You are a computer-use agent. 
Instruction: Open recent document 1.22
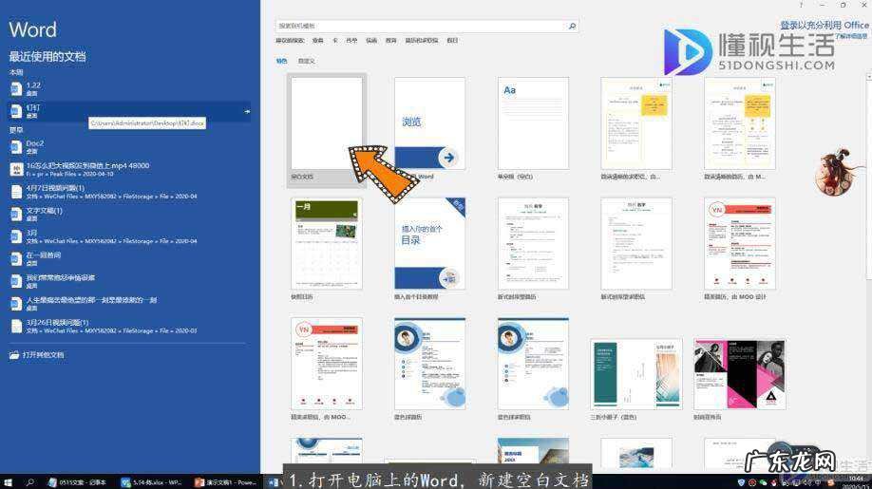coord(129,89)
